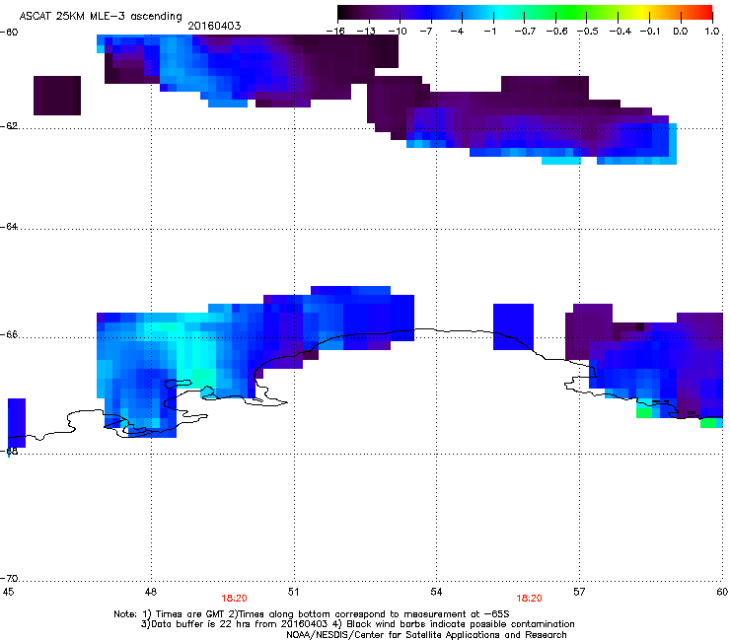Click the longitude label "60"
Screen dimensions: 730x641
(x=722, y=592)
